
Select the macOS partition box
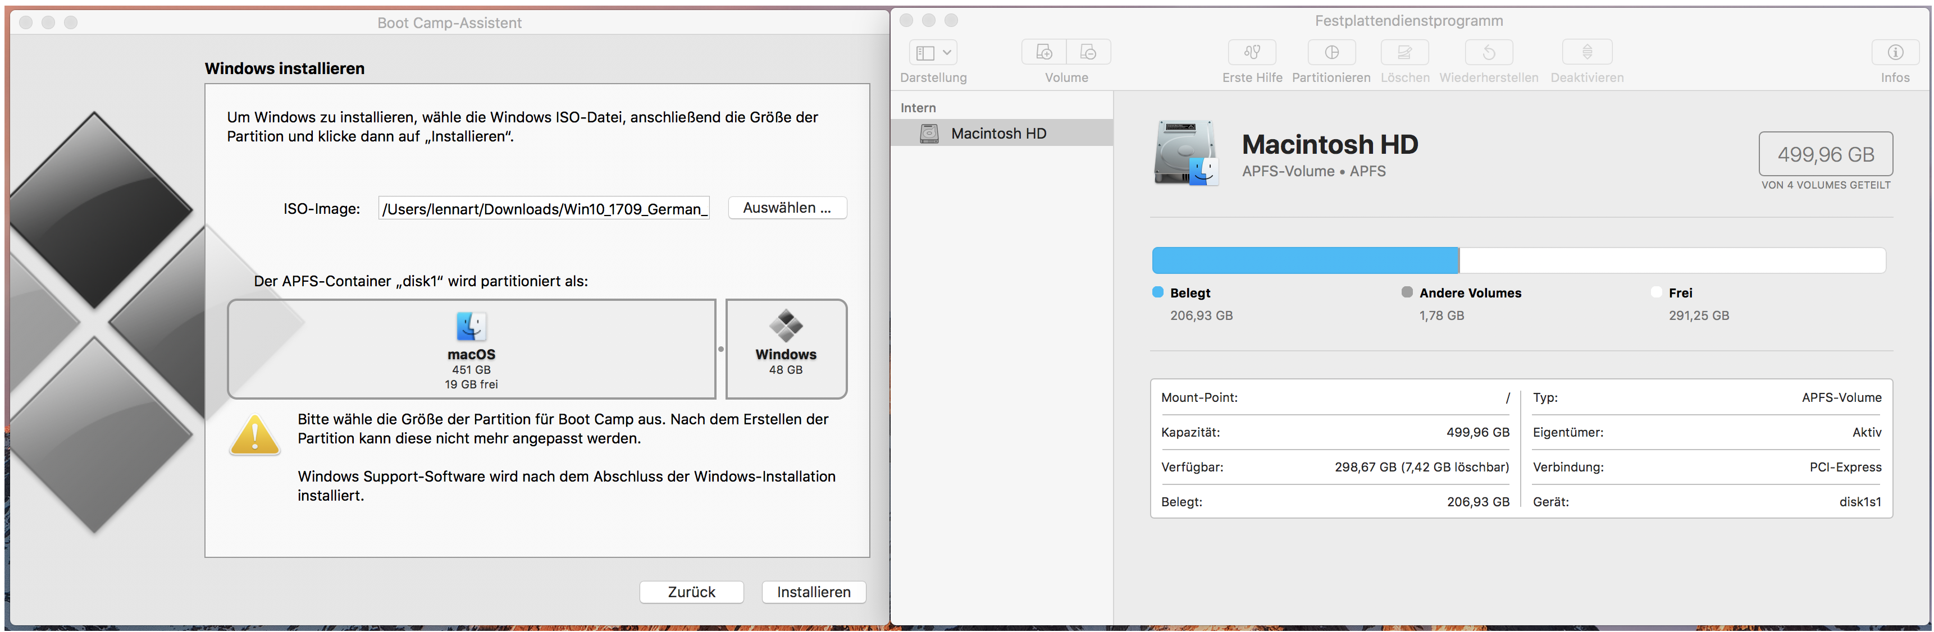click(472, 349)
